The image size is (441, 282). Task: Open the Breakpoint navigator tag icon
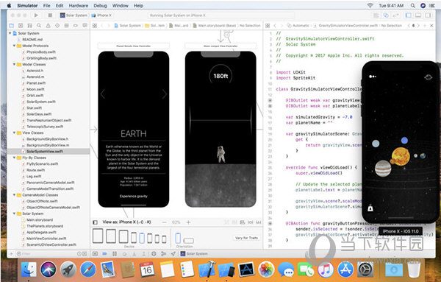76,25
